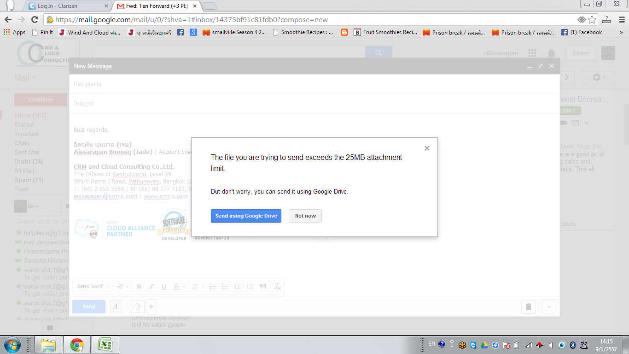Open more options arrow beside trash icon
The image size is (629, 354).
click(548, 307)
